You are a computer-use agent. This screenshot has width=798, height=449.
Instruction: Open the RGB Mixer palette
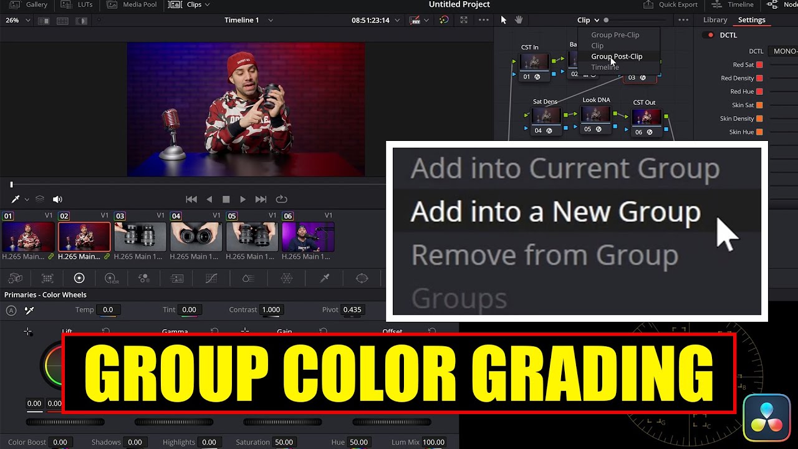[x=143, y=278]
